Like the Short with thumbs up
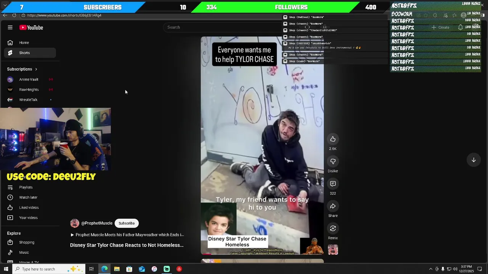The height and width of the screenshot is (274, 488). [x=333, y=139]
